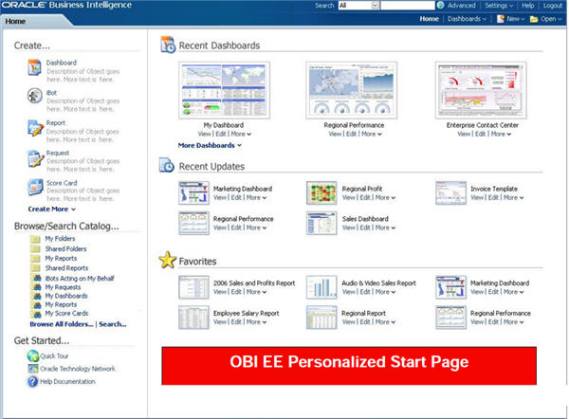
Task: Click the Request icon in Create panel
Action: 35,157
